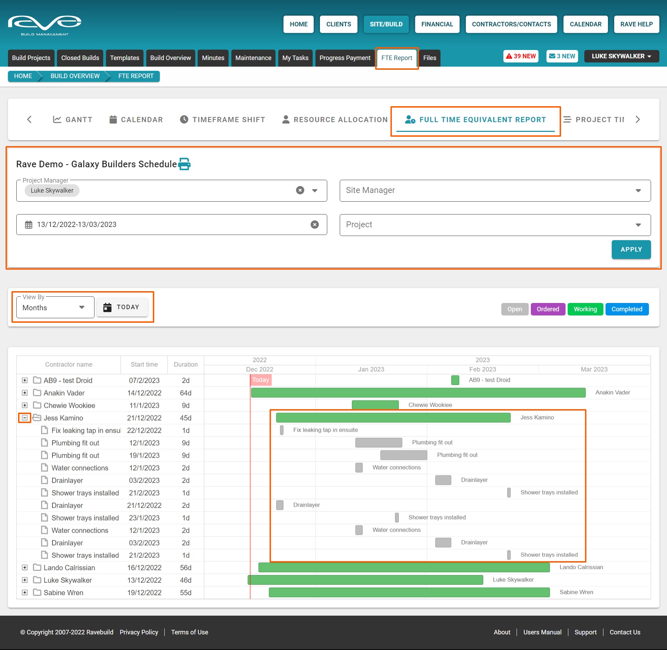Expand the Lando Calrissian row

click(25, 568)
